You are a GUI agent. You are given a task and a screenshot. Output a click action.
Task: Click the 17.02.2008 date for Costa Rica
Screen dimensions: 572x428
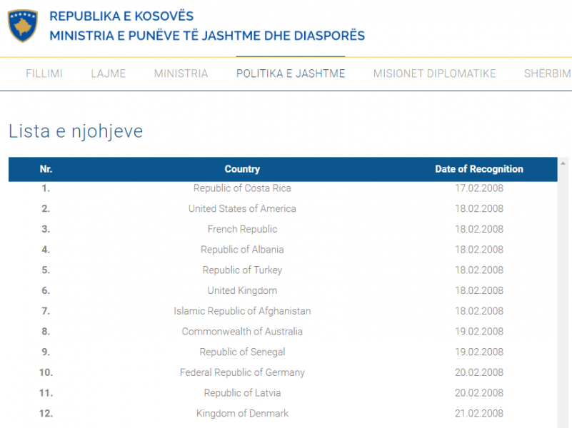click(x=479, y=188)
